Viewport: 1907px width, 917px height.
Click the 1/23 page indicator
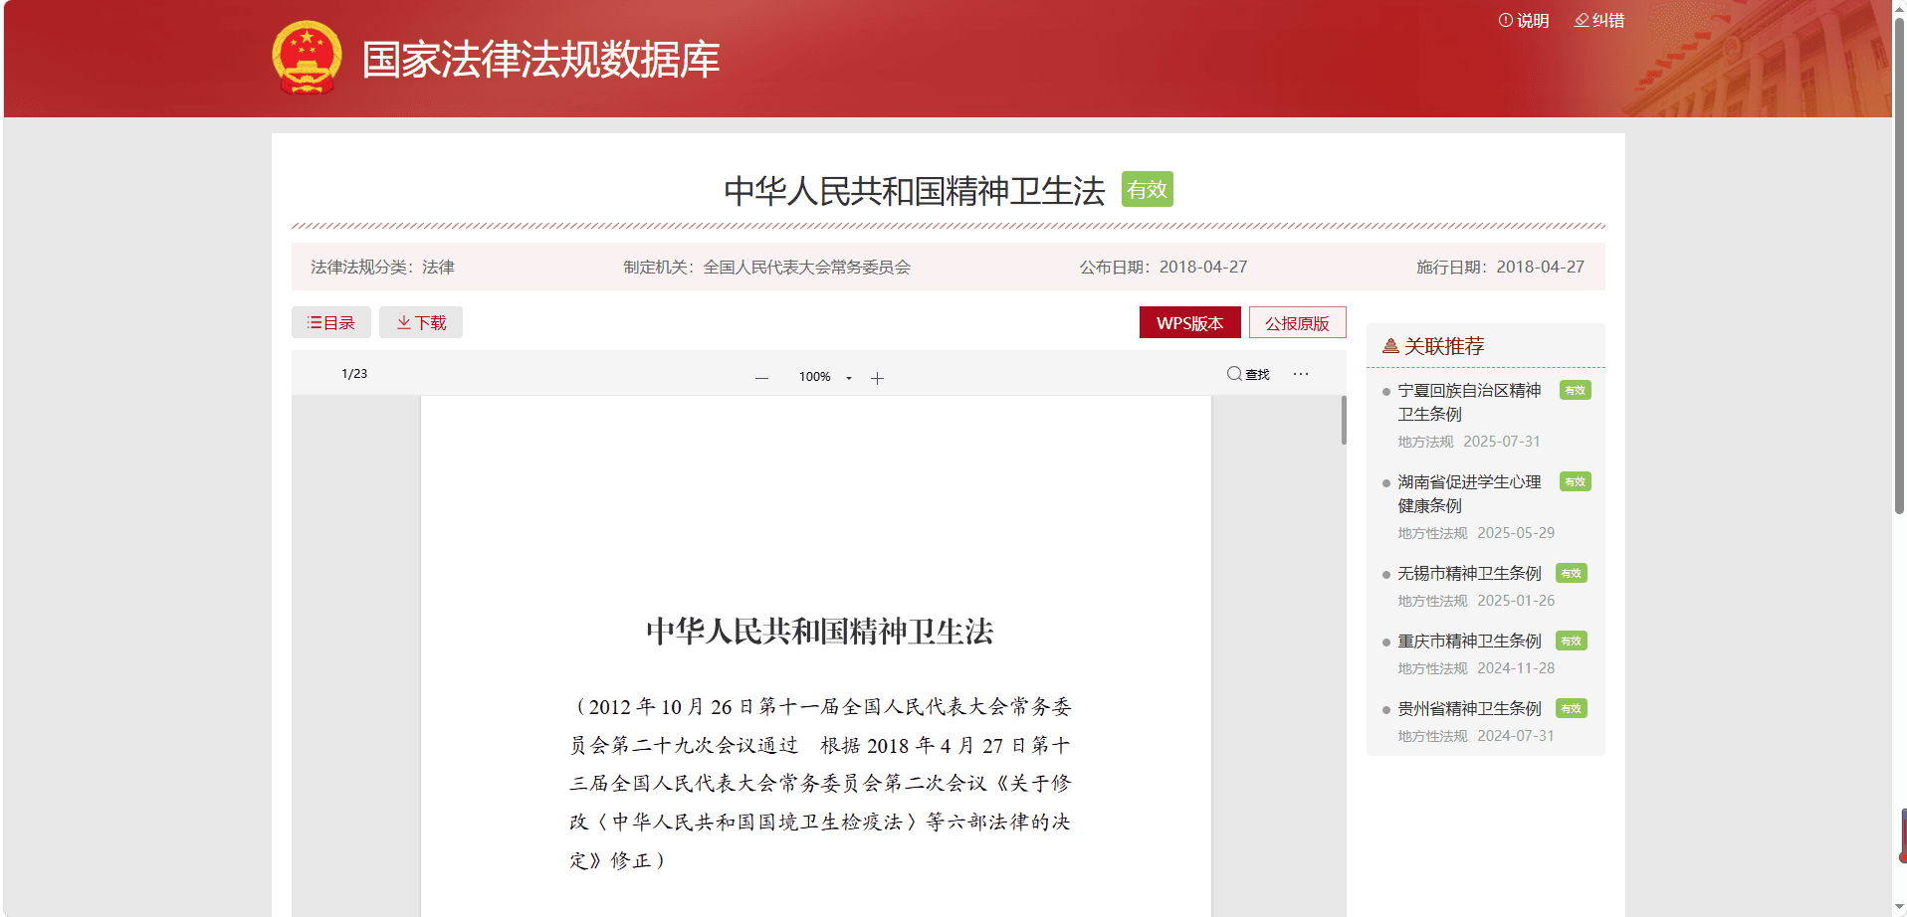click(354, 374)
